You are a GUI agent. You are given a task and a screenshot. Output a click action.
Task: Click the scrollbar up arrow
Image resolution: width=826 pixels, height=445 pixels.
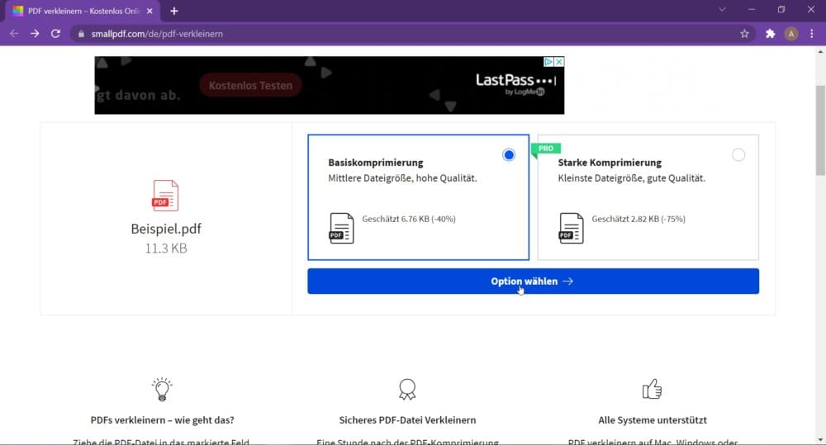coord(820,52)
